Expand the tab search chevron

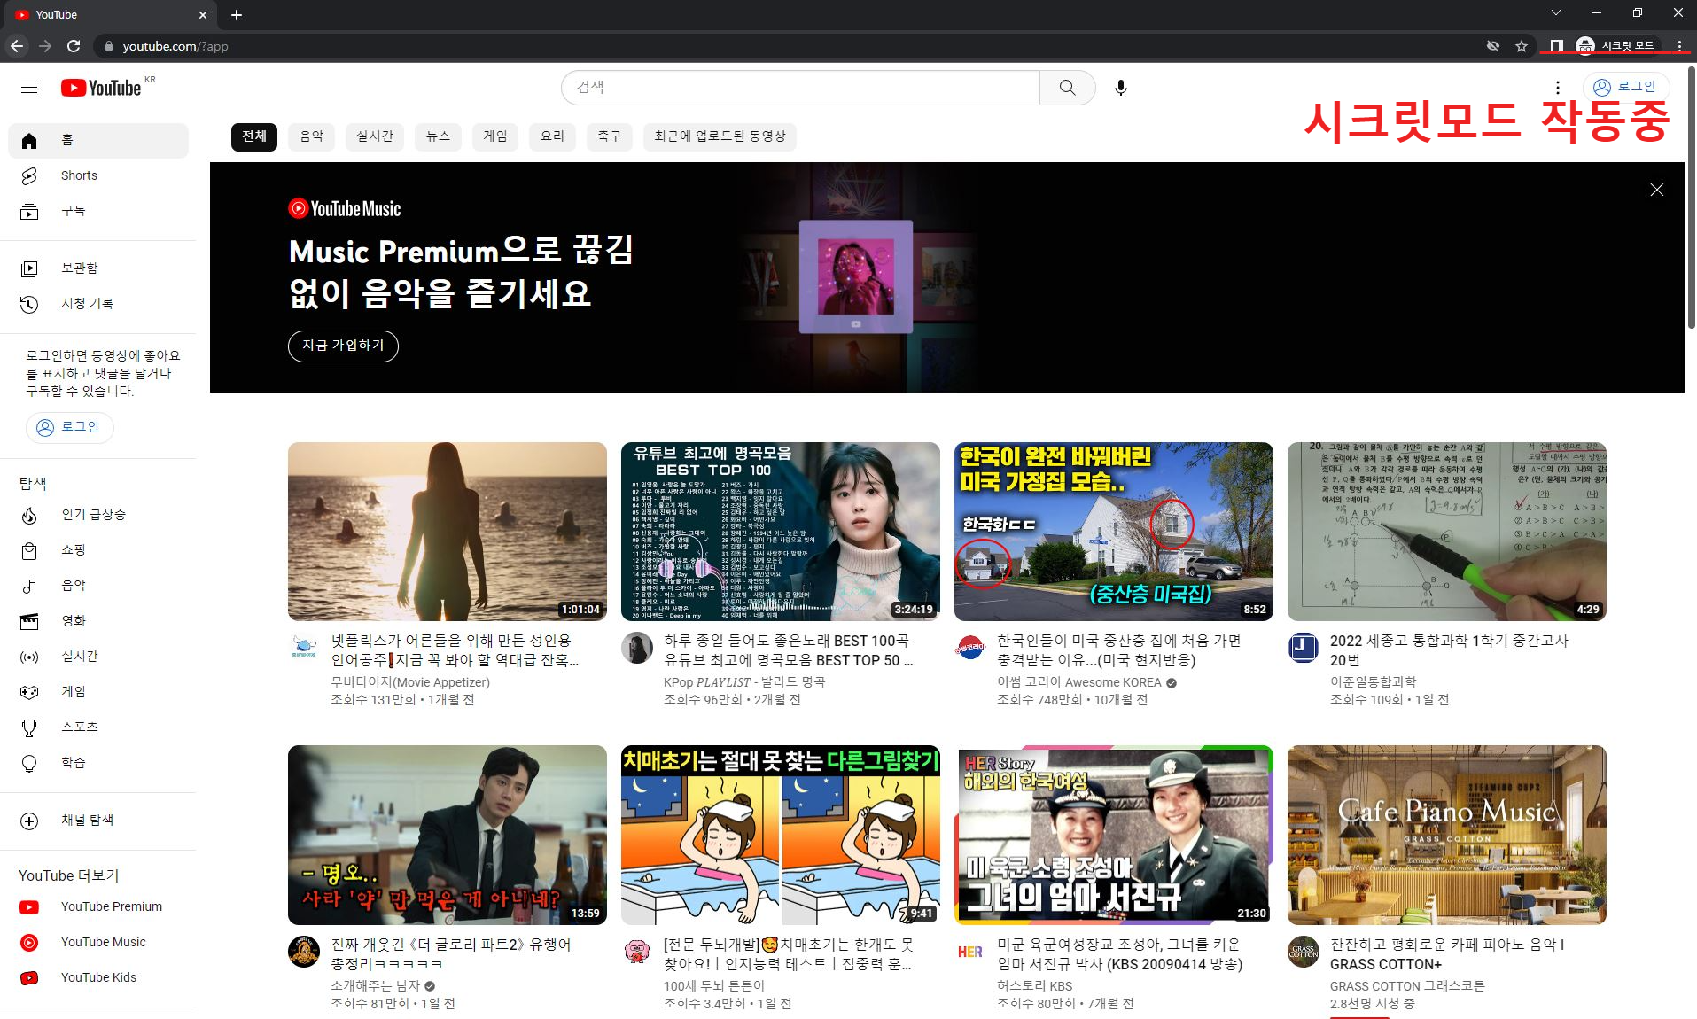[x=1555, y=13]
